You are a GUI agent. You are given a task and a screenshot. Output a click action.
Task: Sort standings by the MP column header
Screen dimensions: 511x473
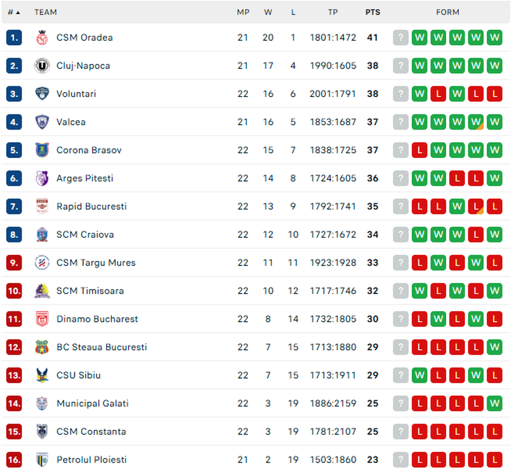[x=243, y=12]
